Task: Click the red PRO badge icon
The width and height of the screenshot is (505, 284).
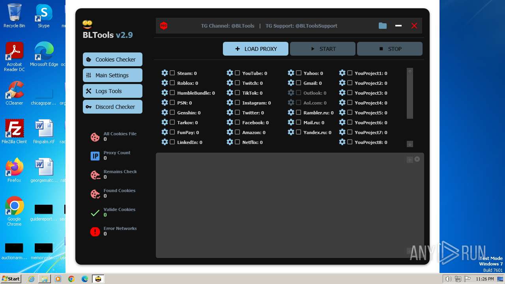Action: [164, 26]
